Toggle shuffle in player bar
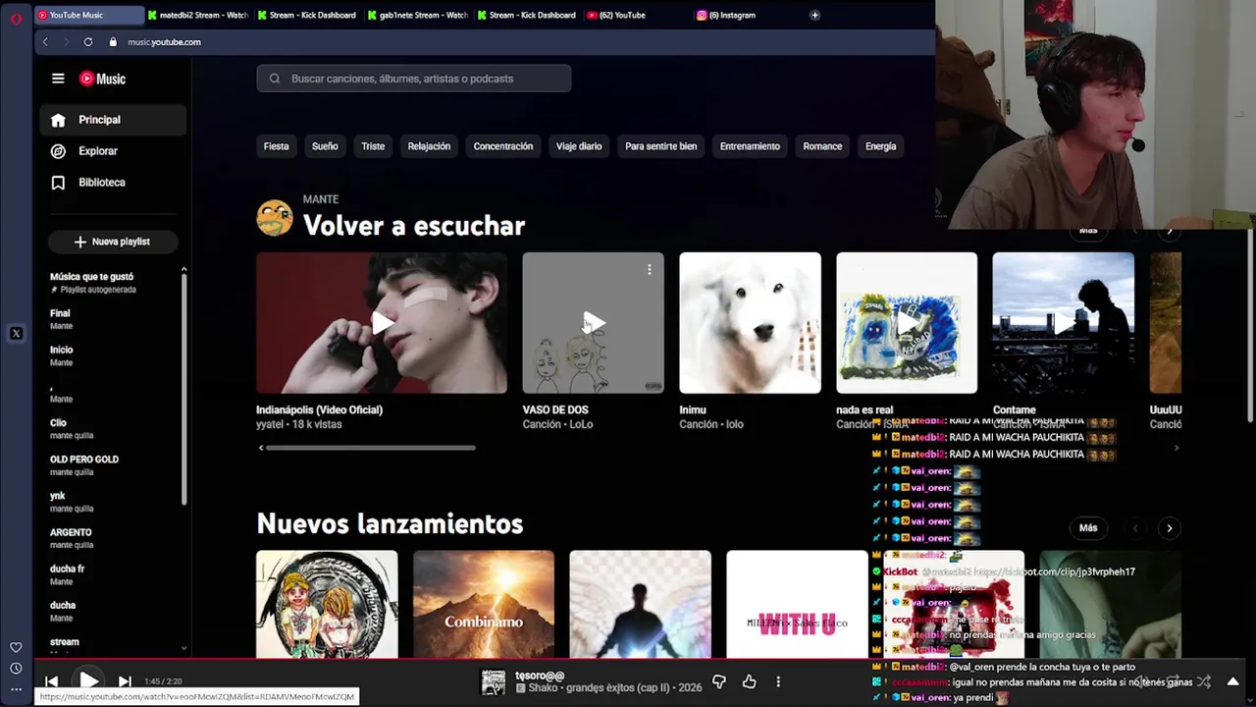Viewport: 1256px width, 707px height. pos(1204,681)
